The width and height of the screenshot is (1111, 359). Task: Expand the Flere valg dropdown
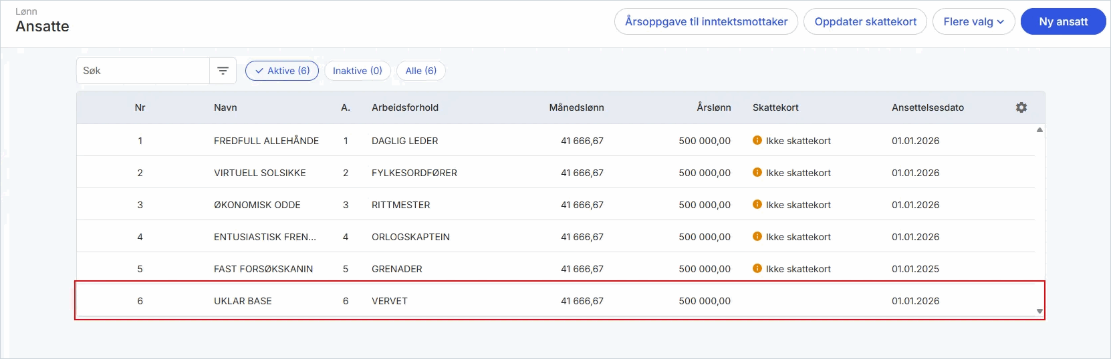(x=974, y=21)
